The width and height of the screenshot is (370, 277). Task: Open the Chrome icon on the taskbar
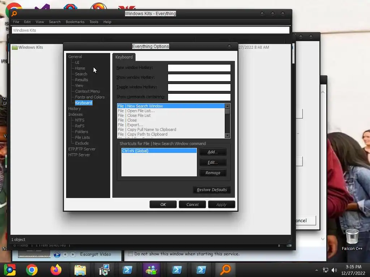tap(32, 270)
